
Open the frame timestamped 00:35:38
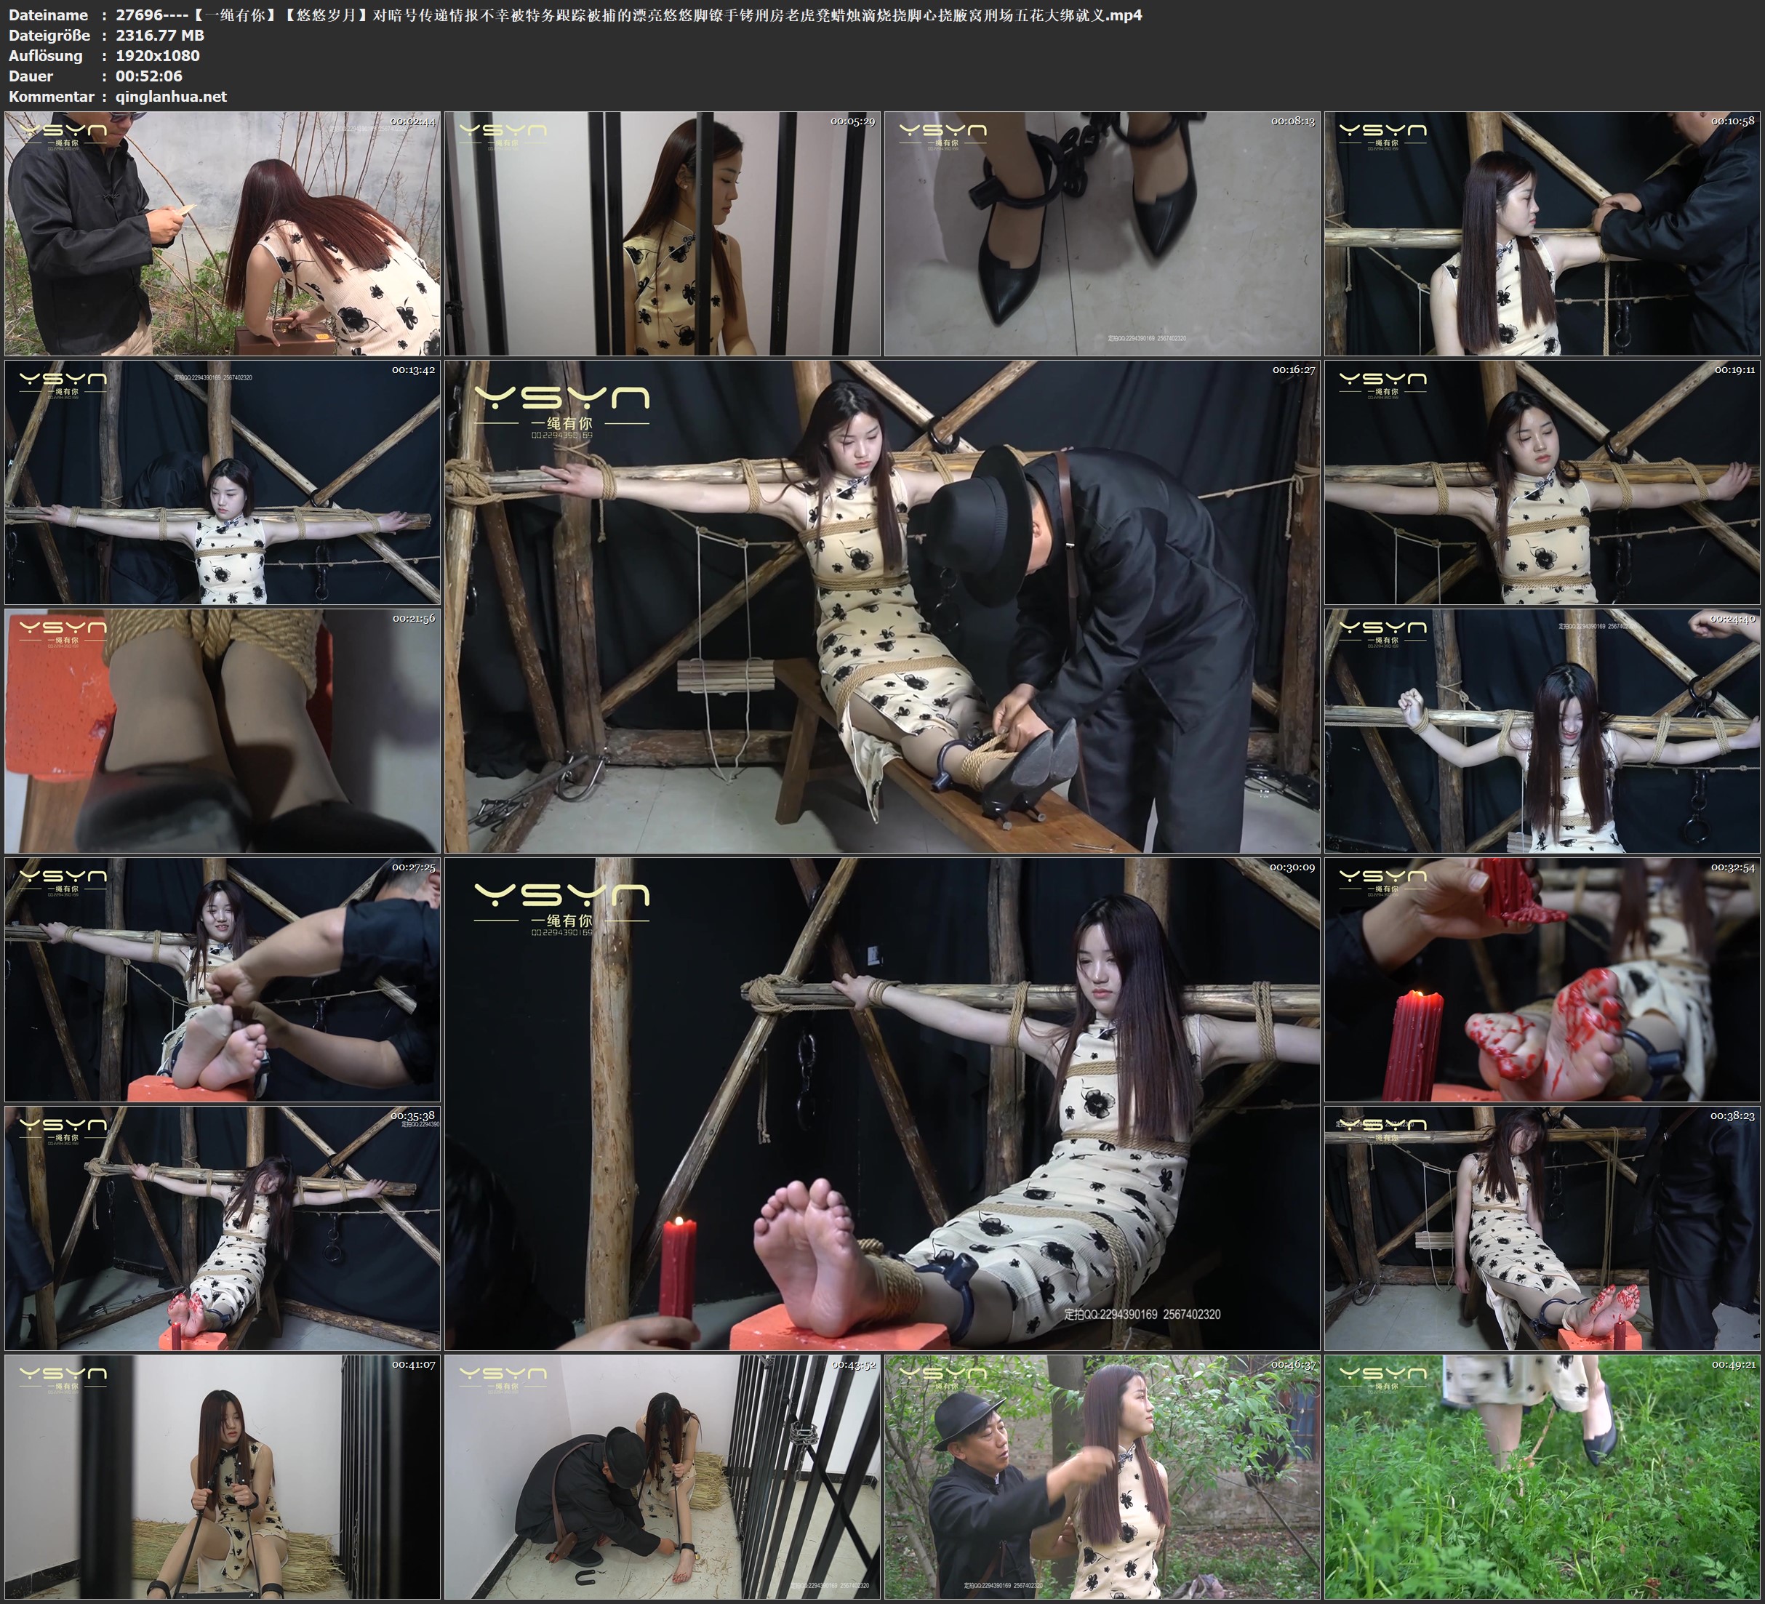coord(223,1227)
